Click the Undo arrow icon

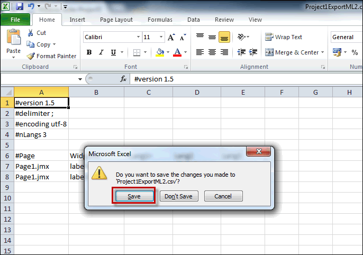(x=31, y=6)
